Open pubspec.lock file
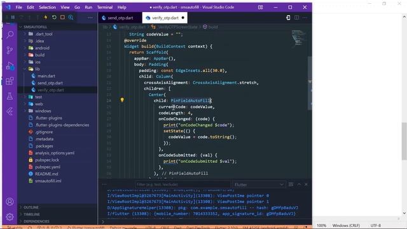407x229 pixels. coord(47,160)
